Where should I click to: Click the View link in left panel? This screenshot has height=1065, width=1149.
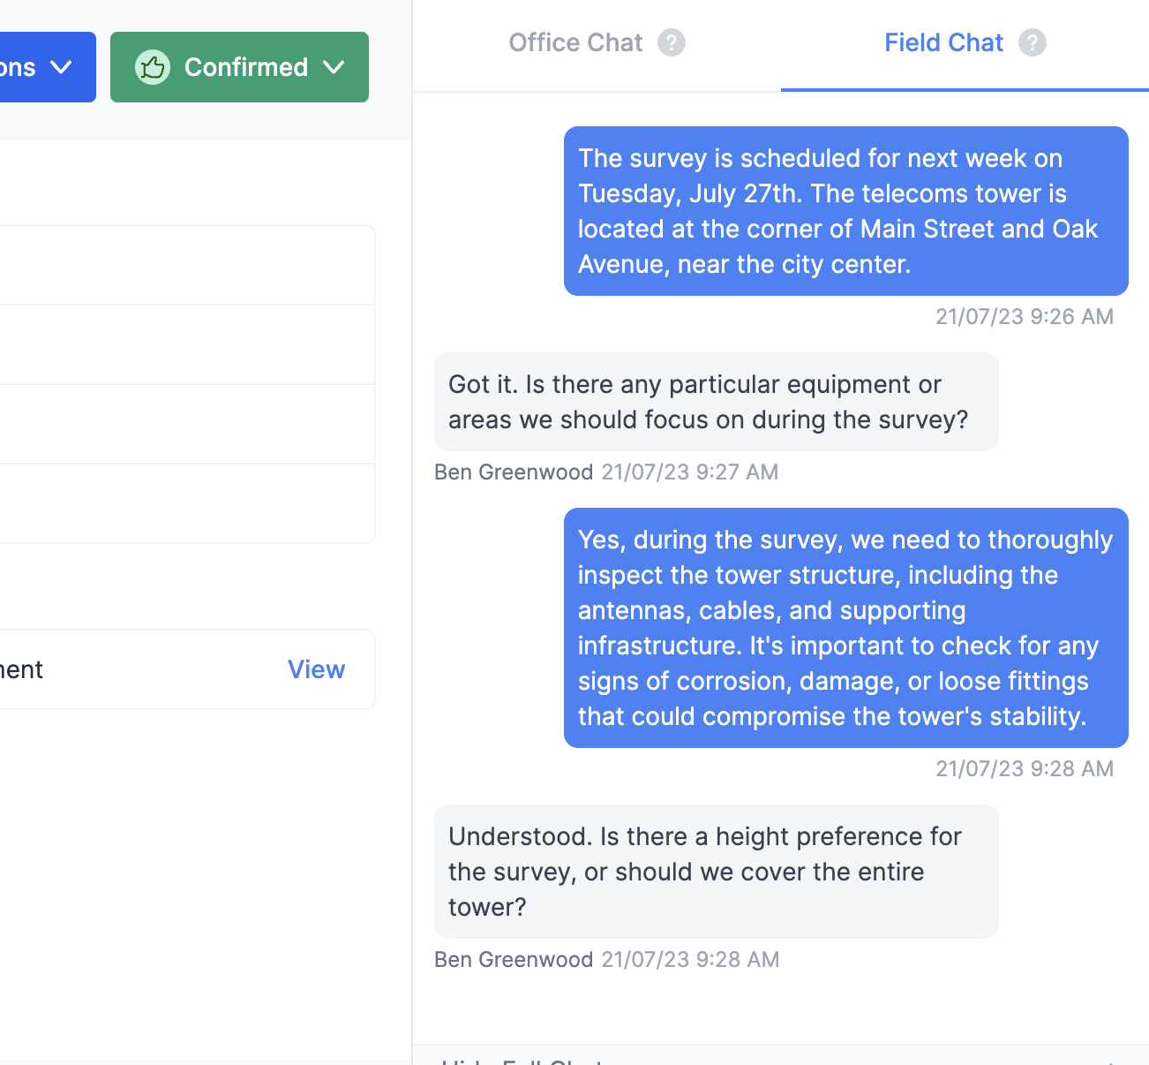pyautogui.click(x=316, y=669)
